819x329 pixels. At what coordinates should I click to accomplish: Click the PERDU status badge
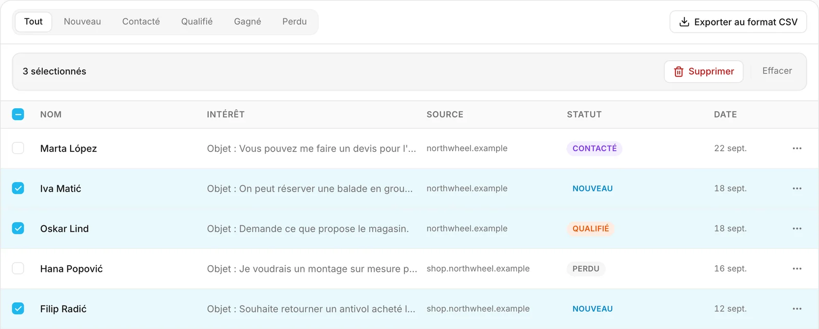click(x=586, y=269)
